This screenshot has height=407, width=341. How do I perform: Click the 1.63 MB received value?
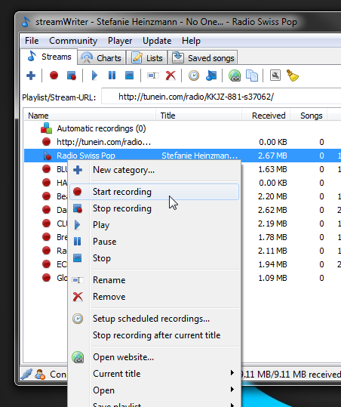point(272,169)
